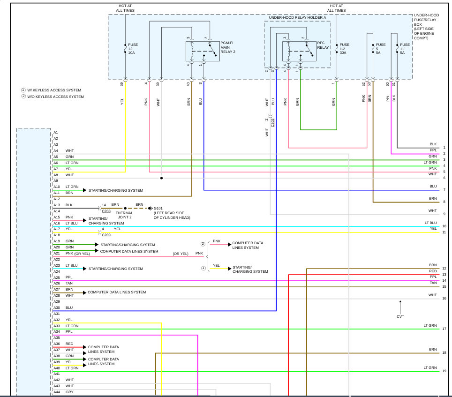Click terminal label A34
This screenshot has height=397, width=452.
click(x=57, y=331)
